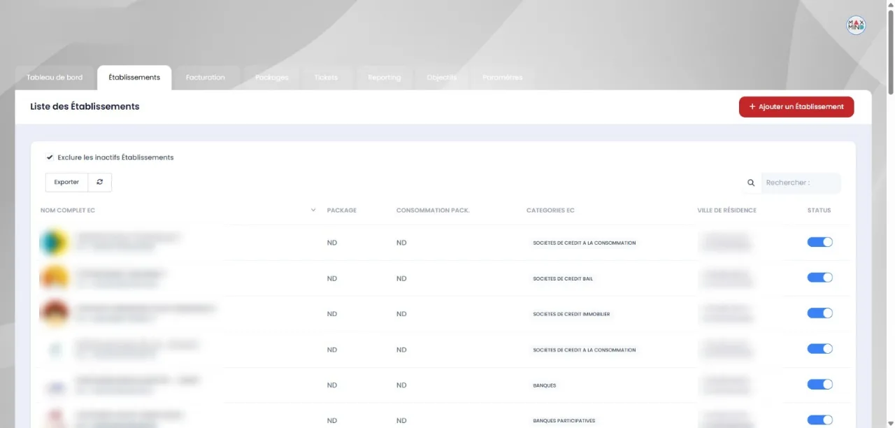Click the Liste des Établissements heading

pyautogui.click(x=85, y=106)
